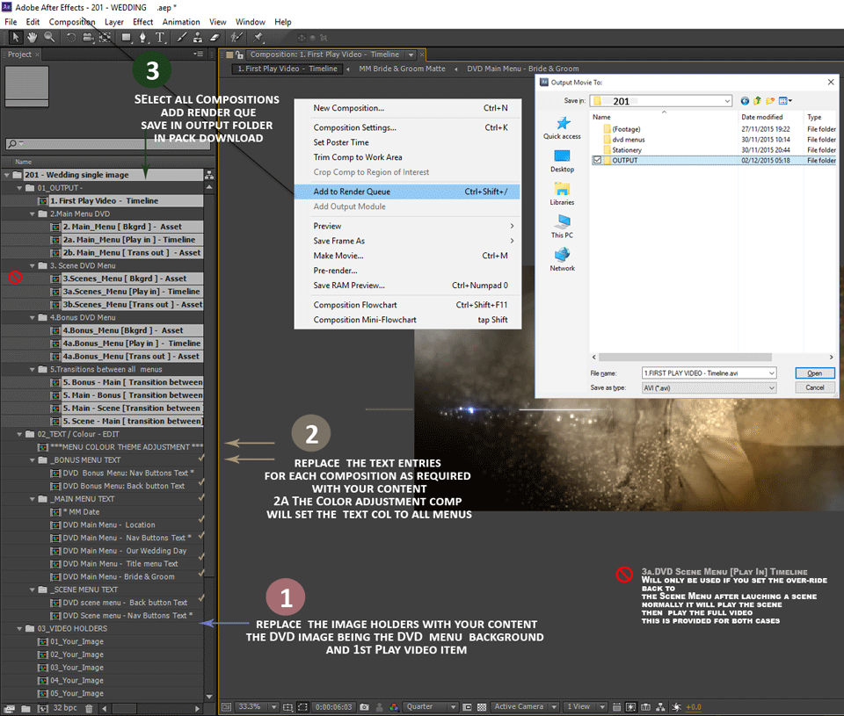Image resolution: width=844 pixels, height=716 pixels.
Task: Open the Effect menu
Action: [x=142, y=22]
